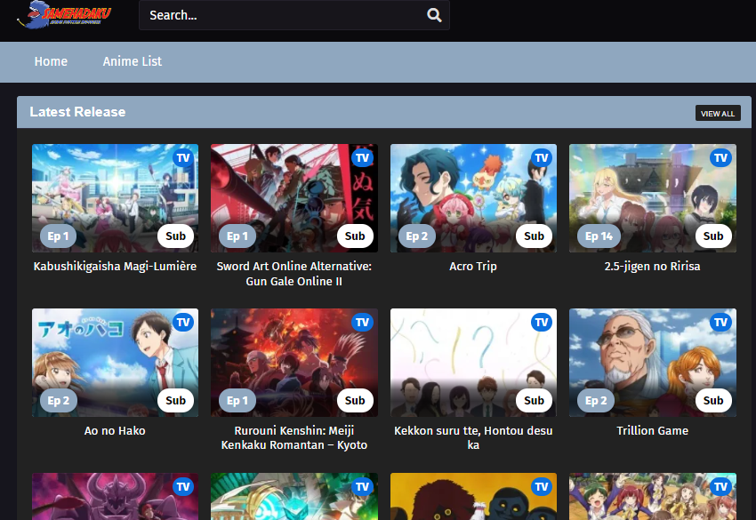Click Ep 1 badge on Sword Art Online card
The image size is (756, 520).
click(237, 236)
